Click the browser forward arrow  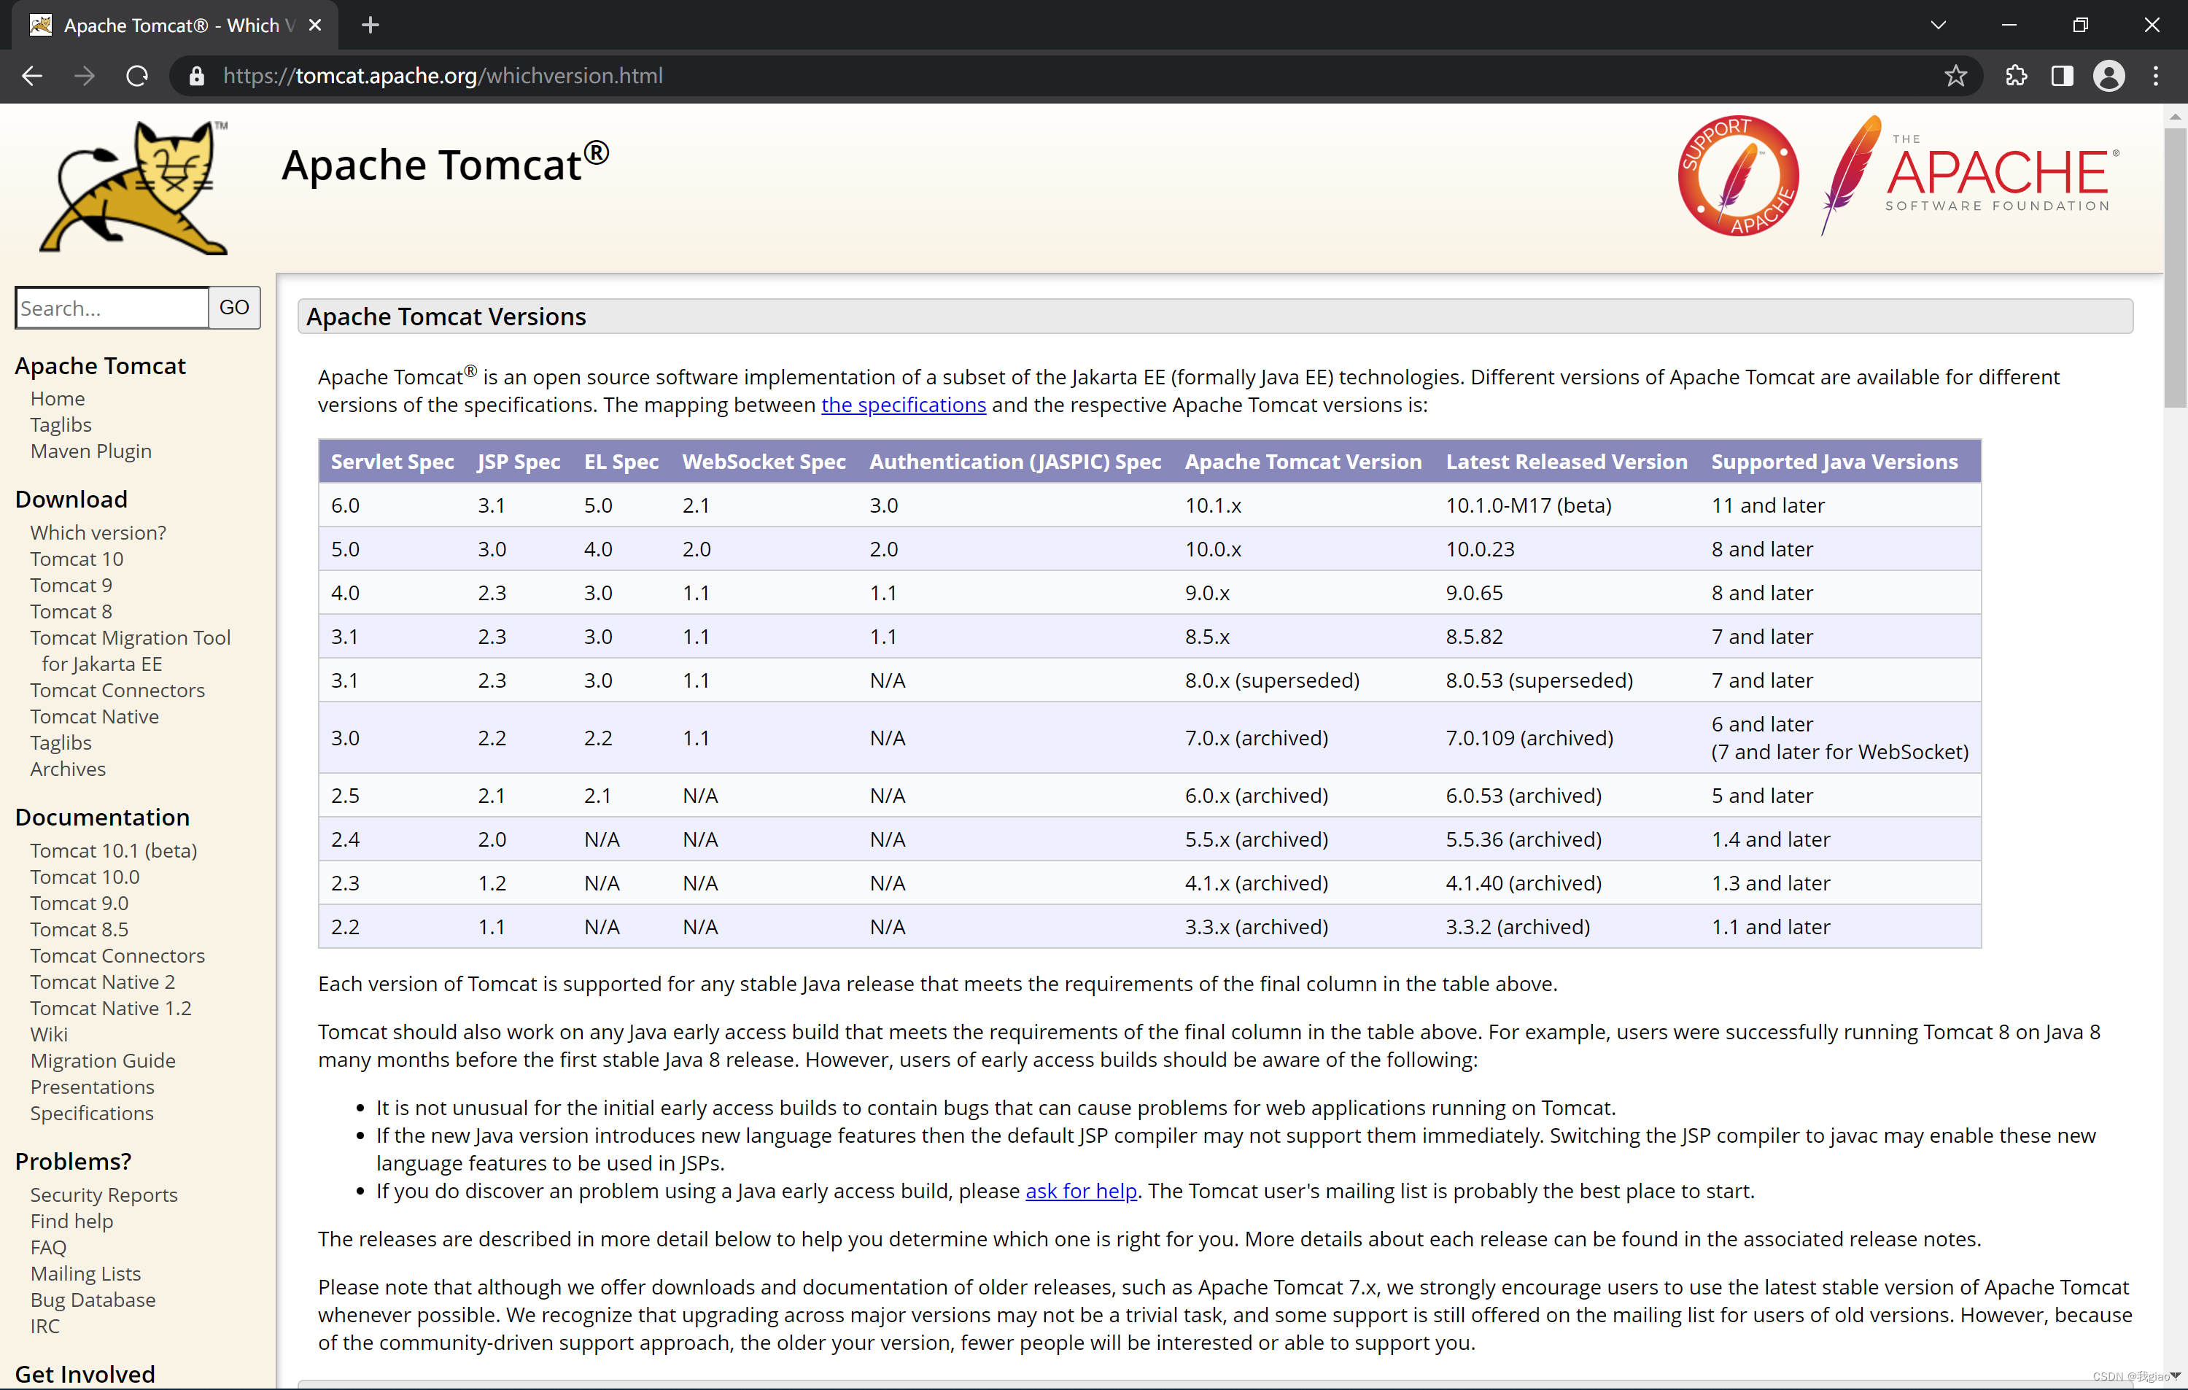(85, 77)
